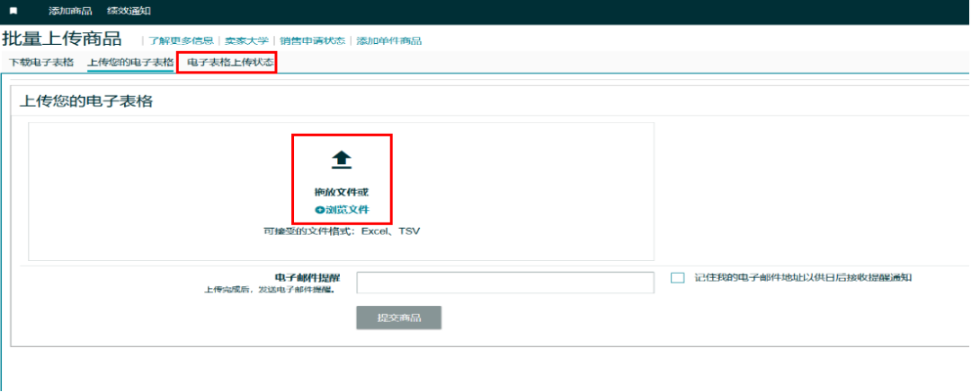Image resolution: width=971 pixels, height=392 pixels.
Task: Go to 添加单件商品 link
Action: 389,40
